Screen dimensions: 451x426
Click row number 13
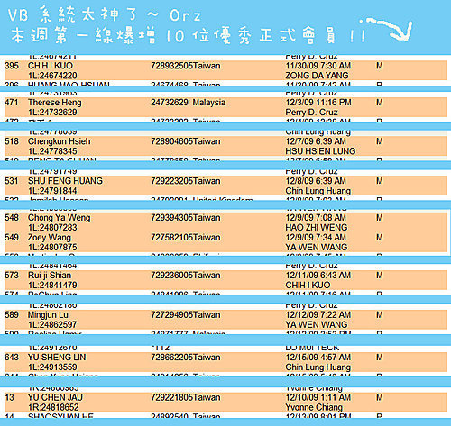coord(10,397)
